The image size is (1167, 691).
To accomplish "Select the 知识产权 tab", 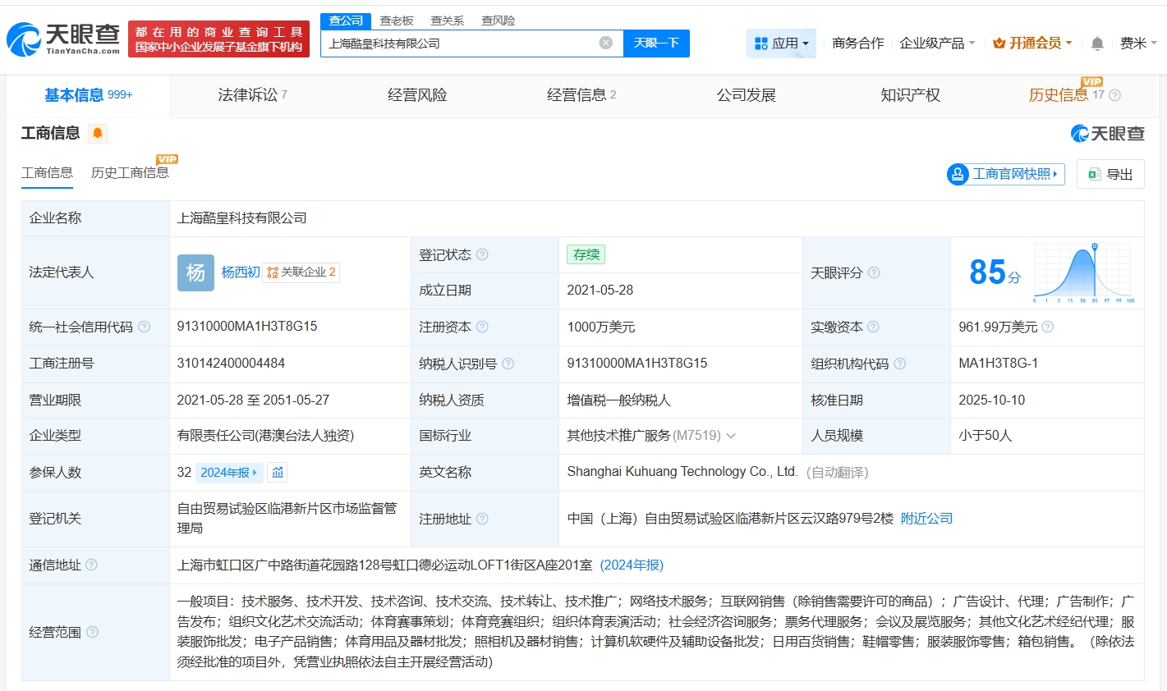I will (x=910, y=95).
